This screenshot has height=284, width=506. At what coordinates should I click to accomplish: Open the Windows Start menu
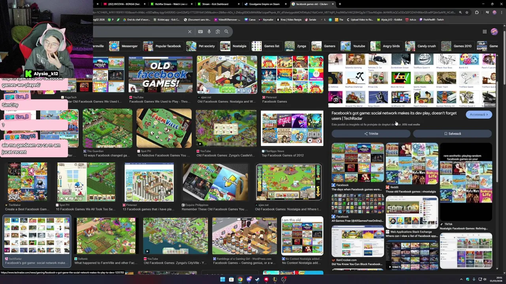pyautogui.click(x=223, y=280)
